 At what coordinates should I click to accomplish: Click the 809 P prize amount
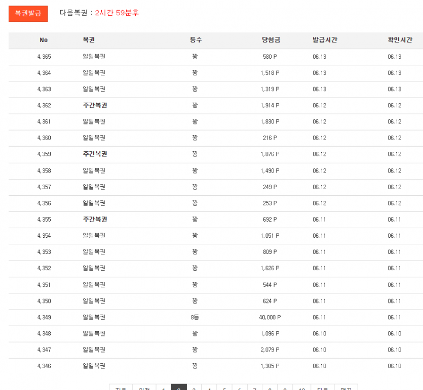point(270,252)
